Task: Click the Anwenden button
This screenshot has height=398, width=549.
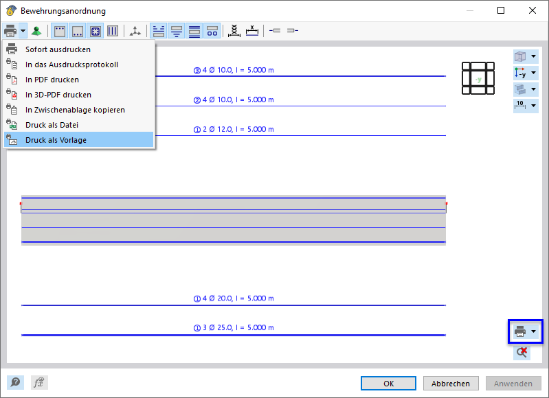Action: pos(513,384)
